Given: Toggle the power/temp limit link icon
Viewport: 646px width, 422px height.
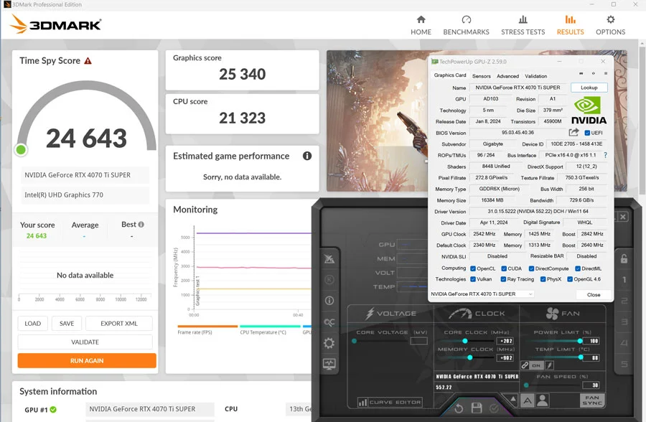Looking at the screenshot, I should [x=525, y=365].
